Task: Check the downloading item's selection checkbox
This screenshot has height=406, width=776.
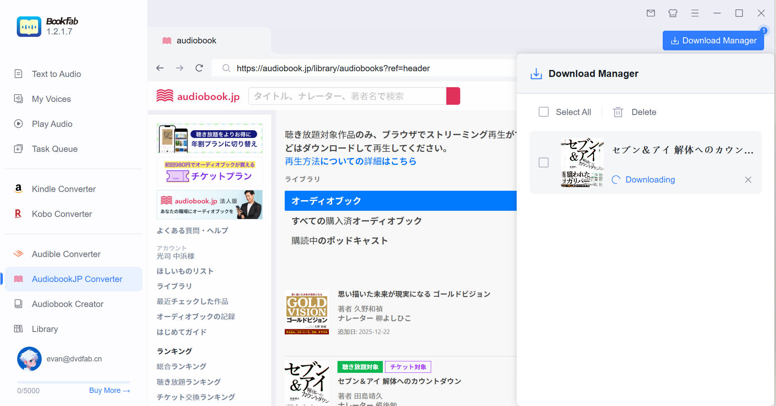Action: [544, 162]
